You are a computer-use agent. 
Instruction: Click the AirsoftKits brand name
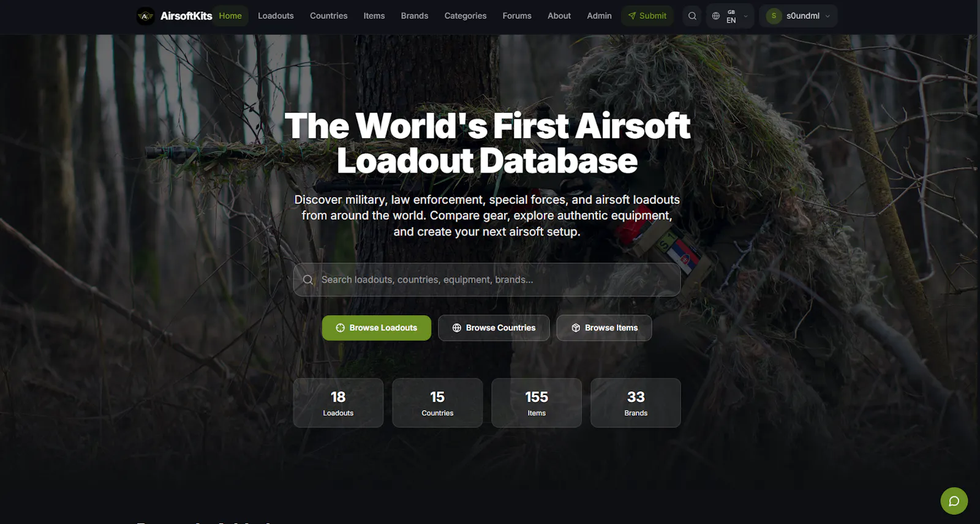pyautogui.click(x=186, y=16)
